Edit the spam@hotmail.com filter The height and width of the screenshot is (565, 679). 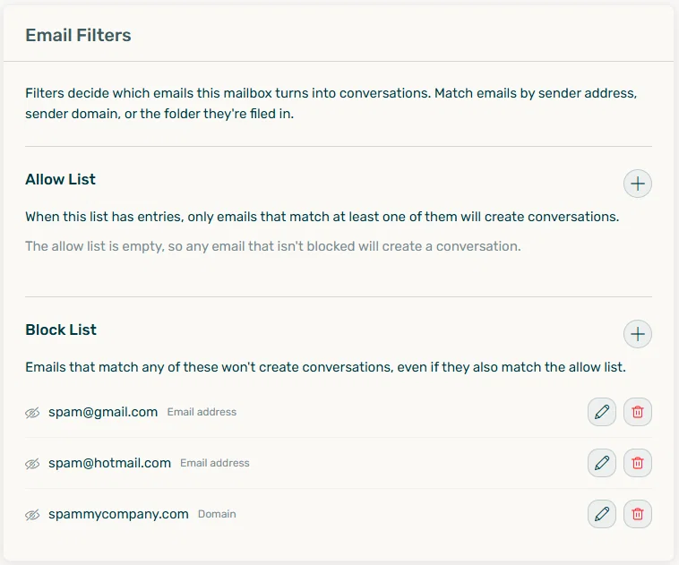coord(602,463)
